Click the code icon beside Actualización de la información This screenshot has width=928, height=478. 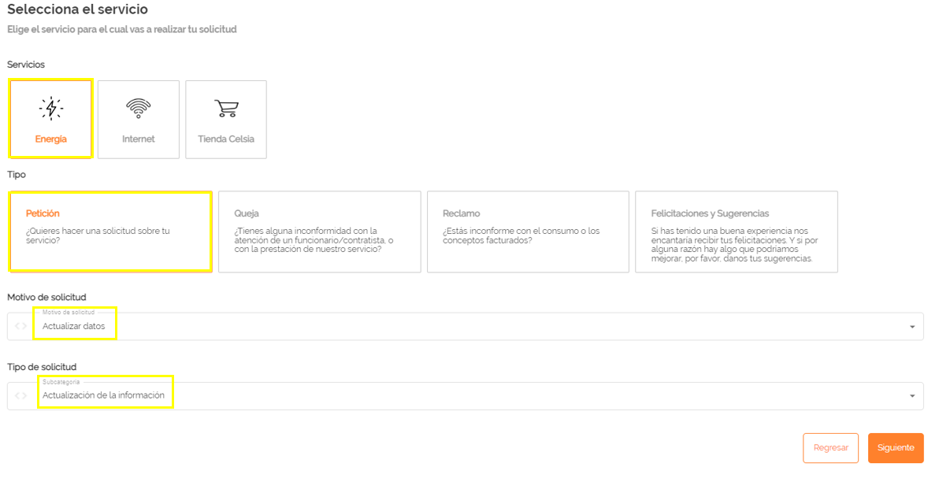point(21,395)
